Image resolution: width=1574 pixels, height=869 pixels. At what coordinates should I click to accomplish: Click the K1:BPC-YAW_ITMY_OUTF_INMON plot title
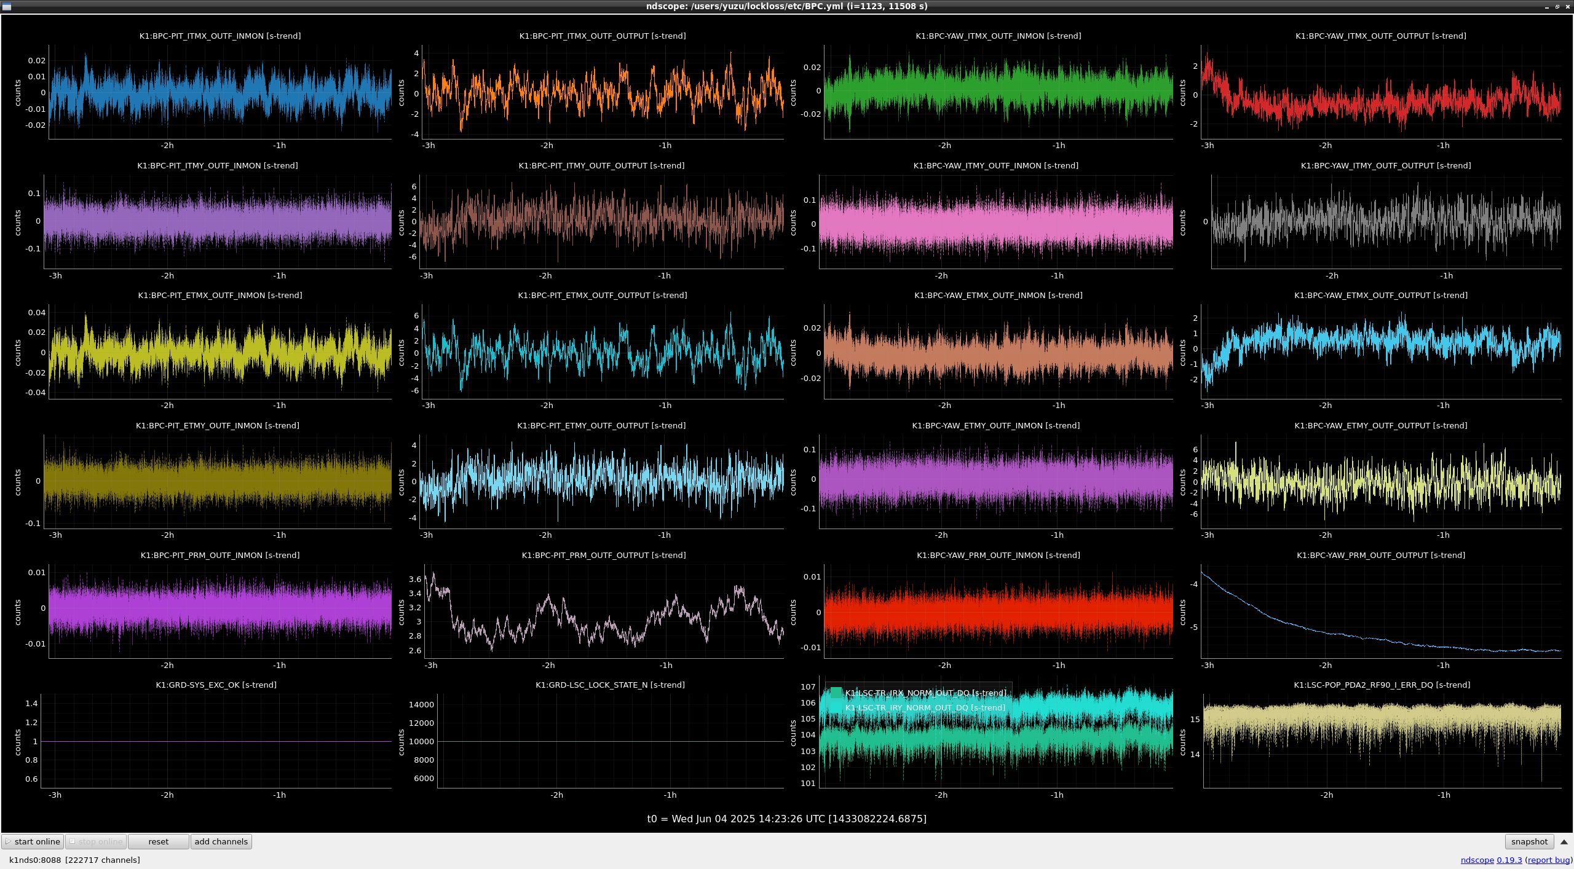pos(995,165)
